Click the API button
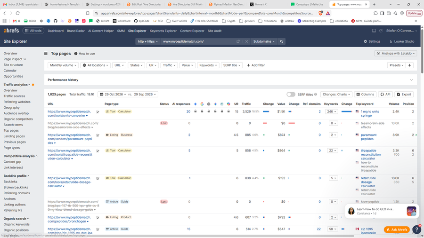Screen dimensions: 424x238 pos(385,95)
